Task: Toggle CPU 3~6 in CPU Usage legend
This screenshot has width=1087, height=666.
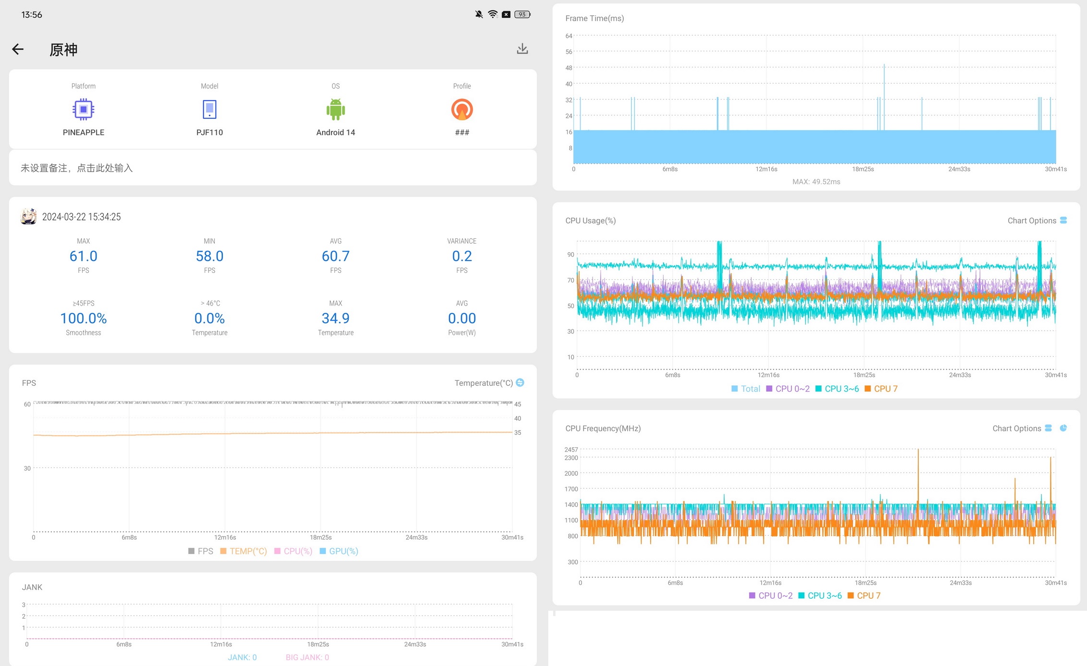Action: pyautogui.click(x=837, y=388)
